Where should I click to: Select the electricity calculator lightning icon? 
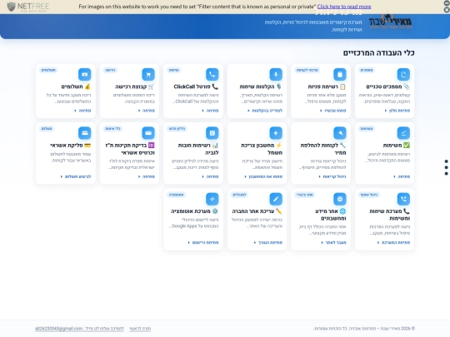[276, 133]
